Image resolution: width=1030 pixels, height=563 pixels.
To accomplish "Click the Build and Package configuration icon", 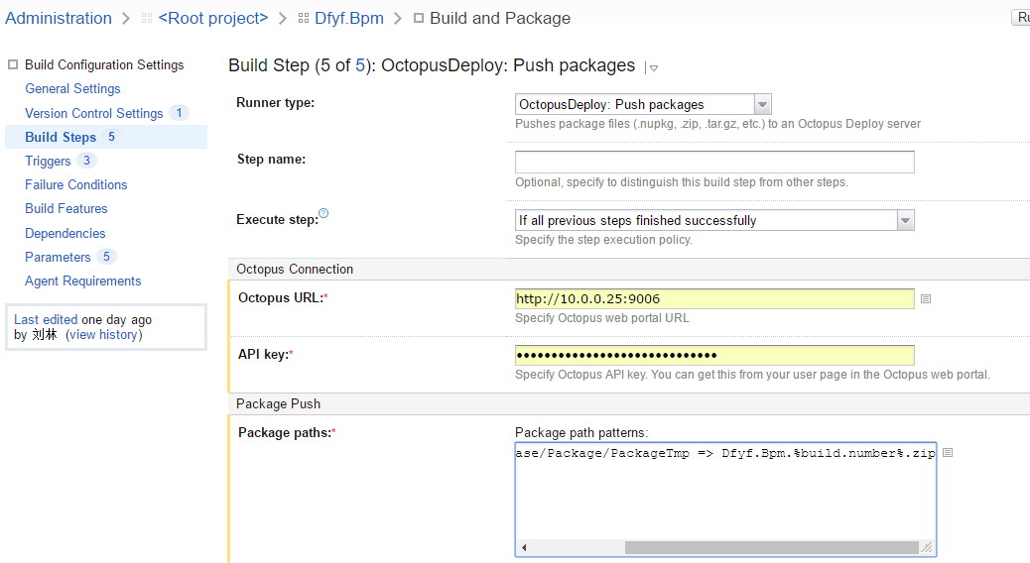I will 418,19.
